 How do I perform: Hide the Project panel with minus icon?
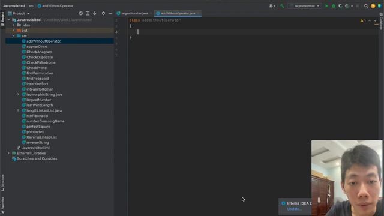pyautogui.click(x=110, y=13)
